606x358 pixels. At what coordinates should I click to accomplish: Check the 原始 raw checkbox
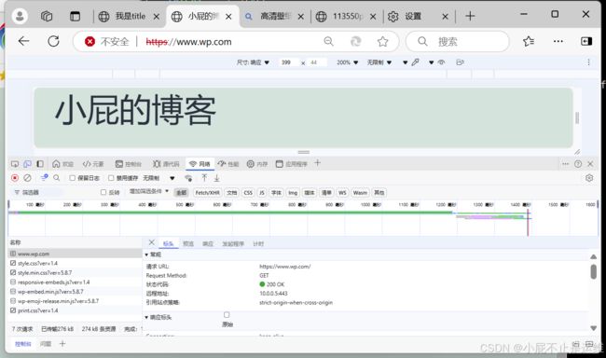tap(227, 315)
